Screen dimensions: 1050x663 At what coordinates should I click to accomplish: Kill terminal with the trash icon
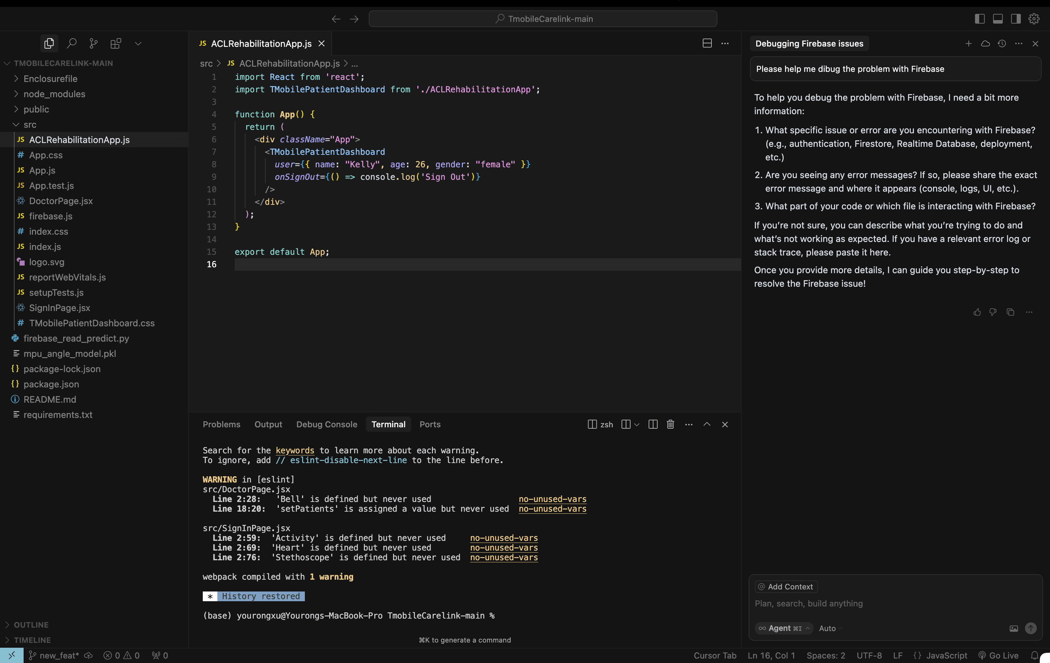670,424
